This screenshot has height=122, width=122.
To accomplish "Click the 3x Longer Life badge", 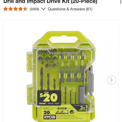I will click(80, 108).
